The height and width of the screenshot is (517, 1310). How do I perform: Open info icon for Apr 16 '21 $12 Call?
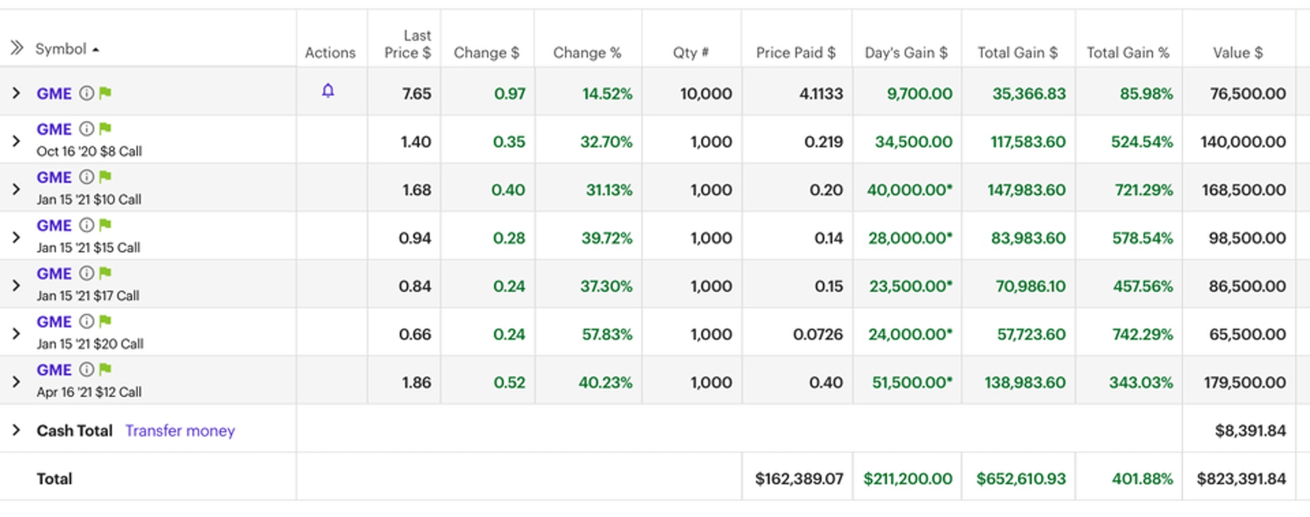87,369
